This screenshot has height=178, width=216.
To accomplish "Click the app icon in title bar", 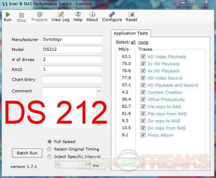I will [5, 4].
